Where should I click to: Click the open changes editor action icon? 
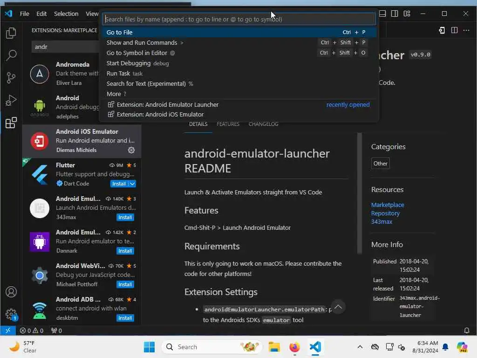pyautogui.click(x=442, y=30)
